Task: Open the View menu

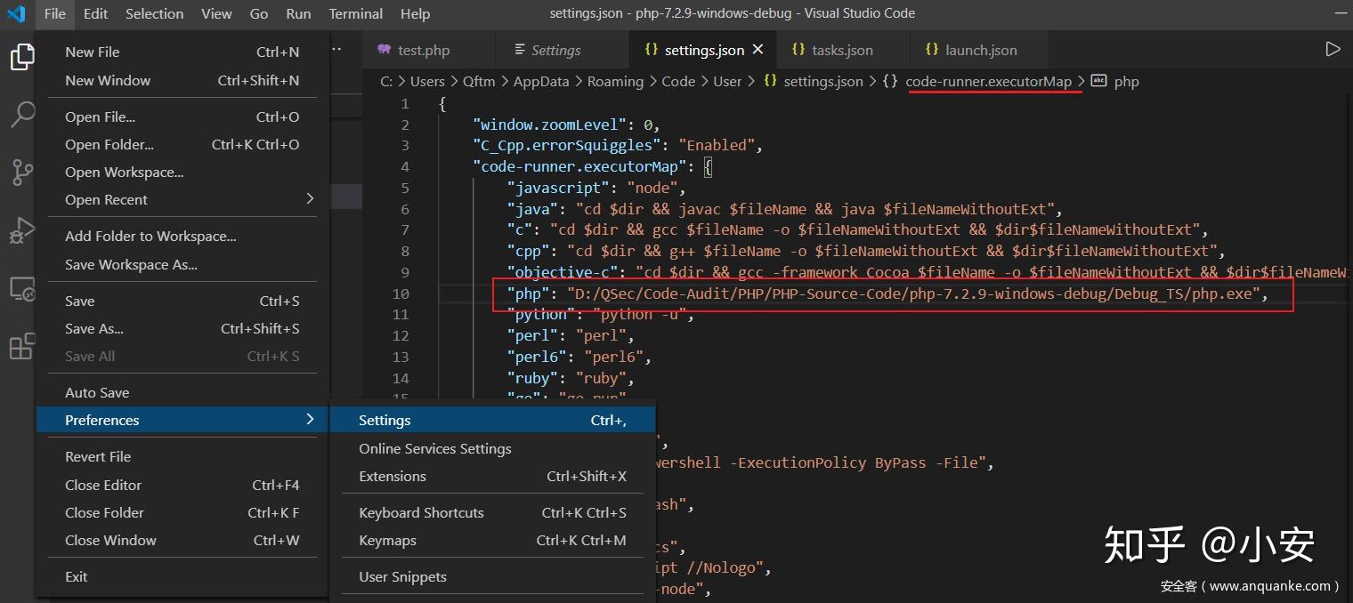Action: [216, 13]
